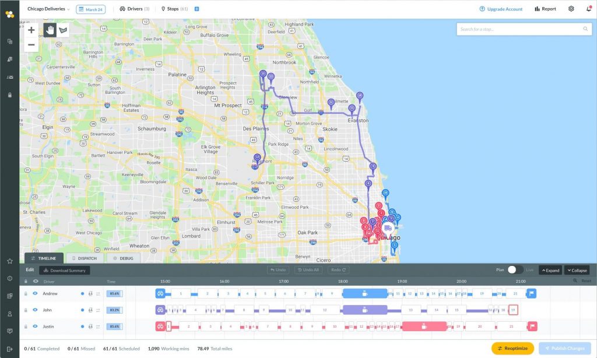This screenshot has width=597, height=358.
Task: Zoom into the map with the plus control
Action: pyautogui.click(x=31, y=29)
